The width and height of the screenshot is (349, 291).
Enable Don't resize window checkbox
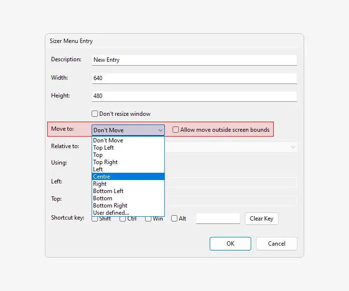(x=95, y=114)
